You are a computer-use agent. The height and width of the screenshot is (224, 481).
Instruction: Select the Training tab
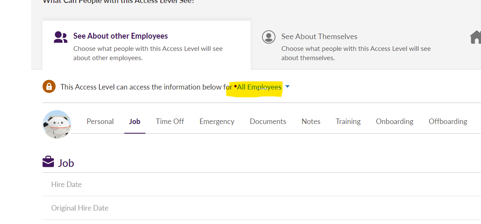tap(348, 121)
